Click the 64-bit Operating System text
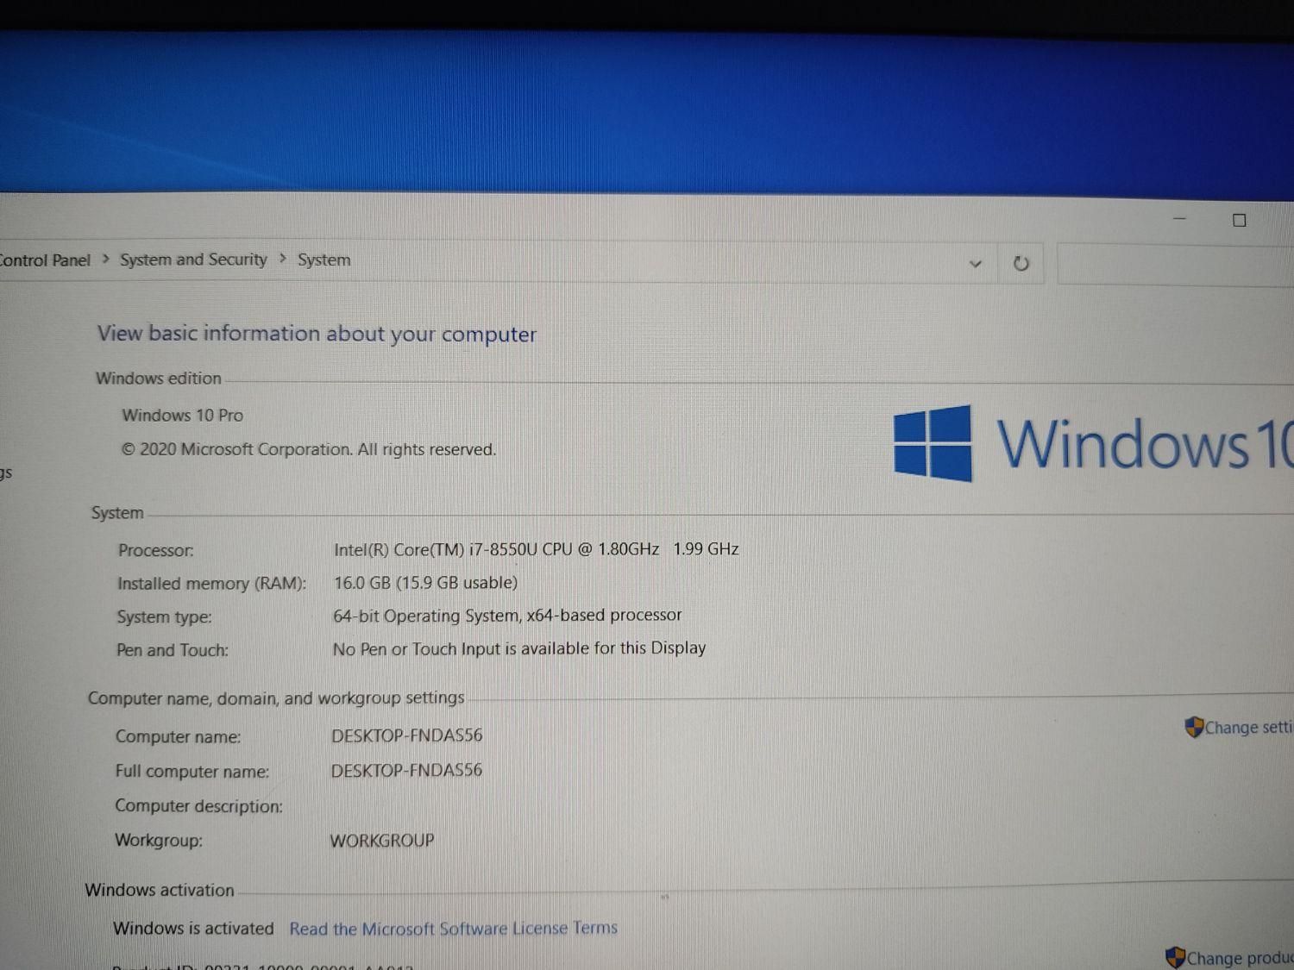The width and height of the screenshot is (1294, 970). (x=507, y=616)
